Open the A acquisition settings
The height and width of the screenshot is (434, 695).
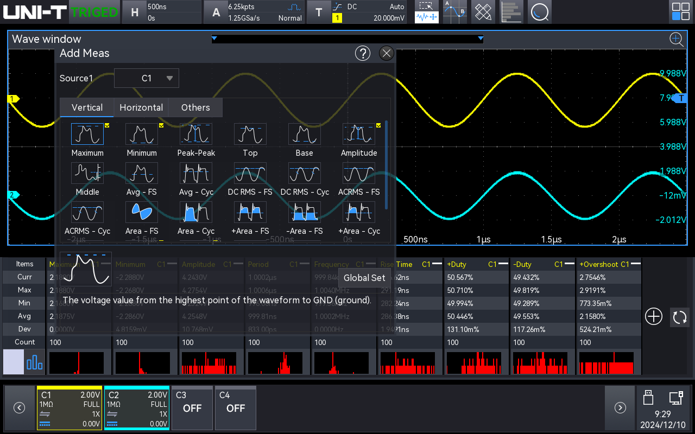coord(254,12)
